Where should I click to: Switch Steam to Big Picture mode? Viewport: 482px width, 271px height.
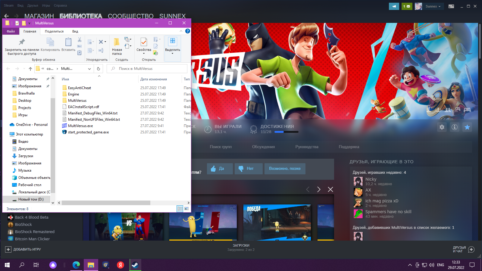pyautogui.click(x=451, y=6)
